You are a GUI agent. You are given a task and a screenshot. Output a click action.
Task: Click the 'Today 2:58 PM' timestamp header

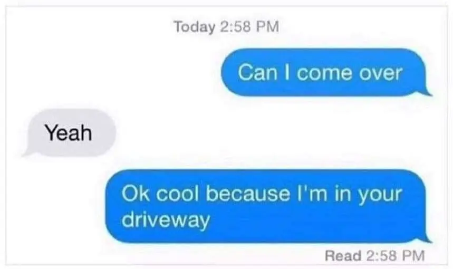pyautogui.click(x=227, y=26)
